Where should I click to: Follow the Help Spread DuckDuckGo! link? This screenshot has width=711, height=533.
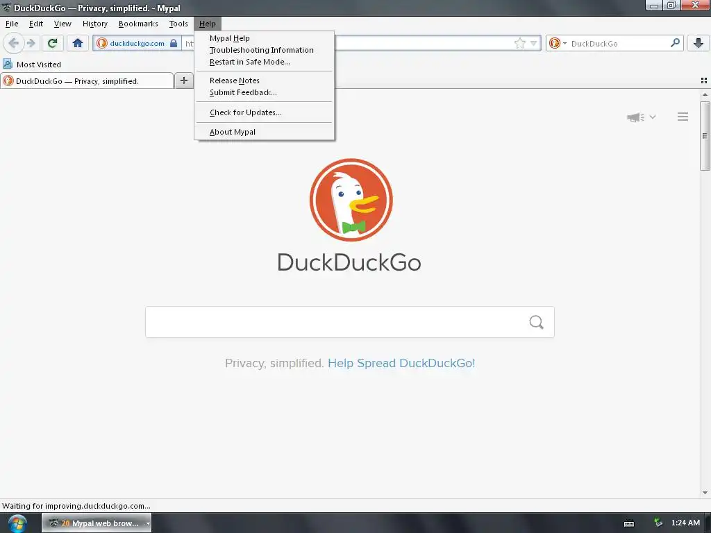(x=401, y=363)
